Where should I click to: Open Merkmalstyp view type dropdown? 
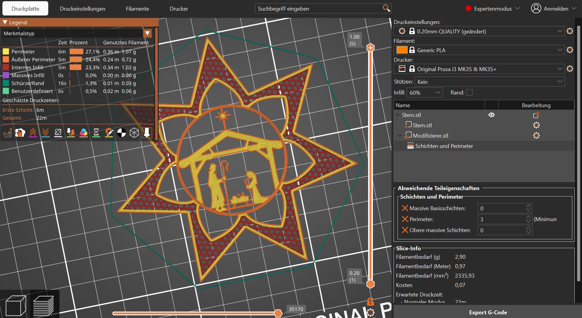(147, 33)
